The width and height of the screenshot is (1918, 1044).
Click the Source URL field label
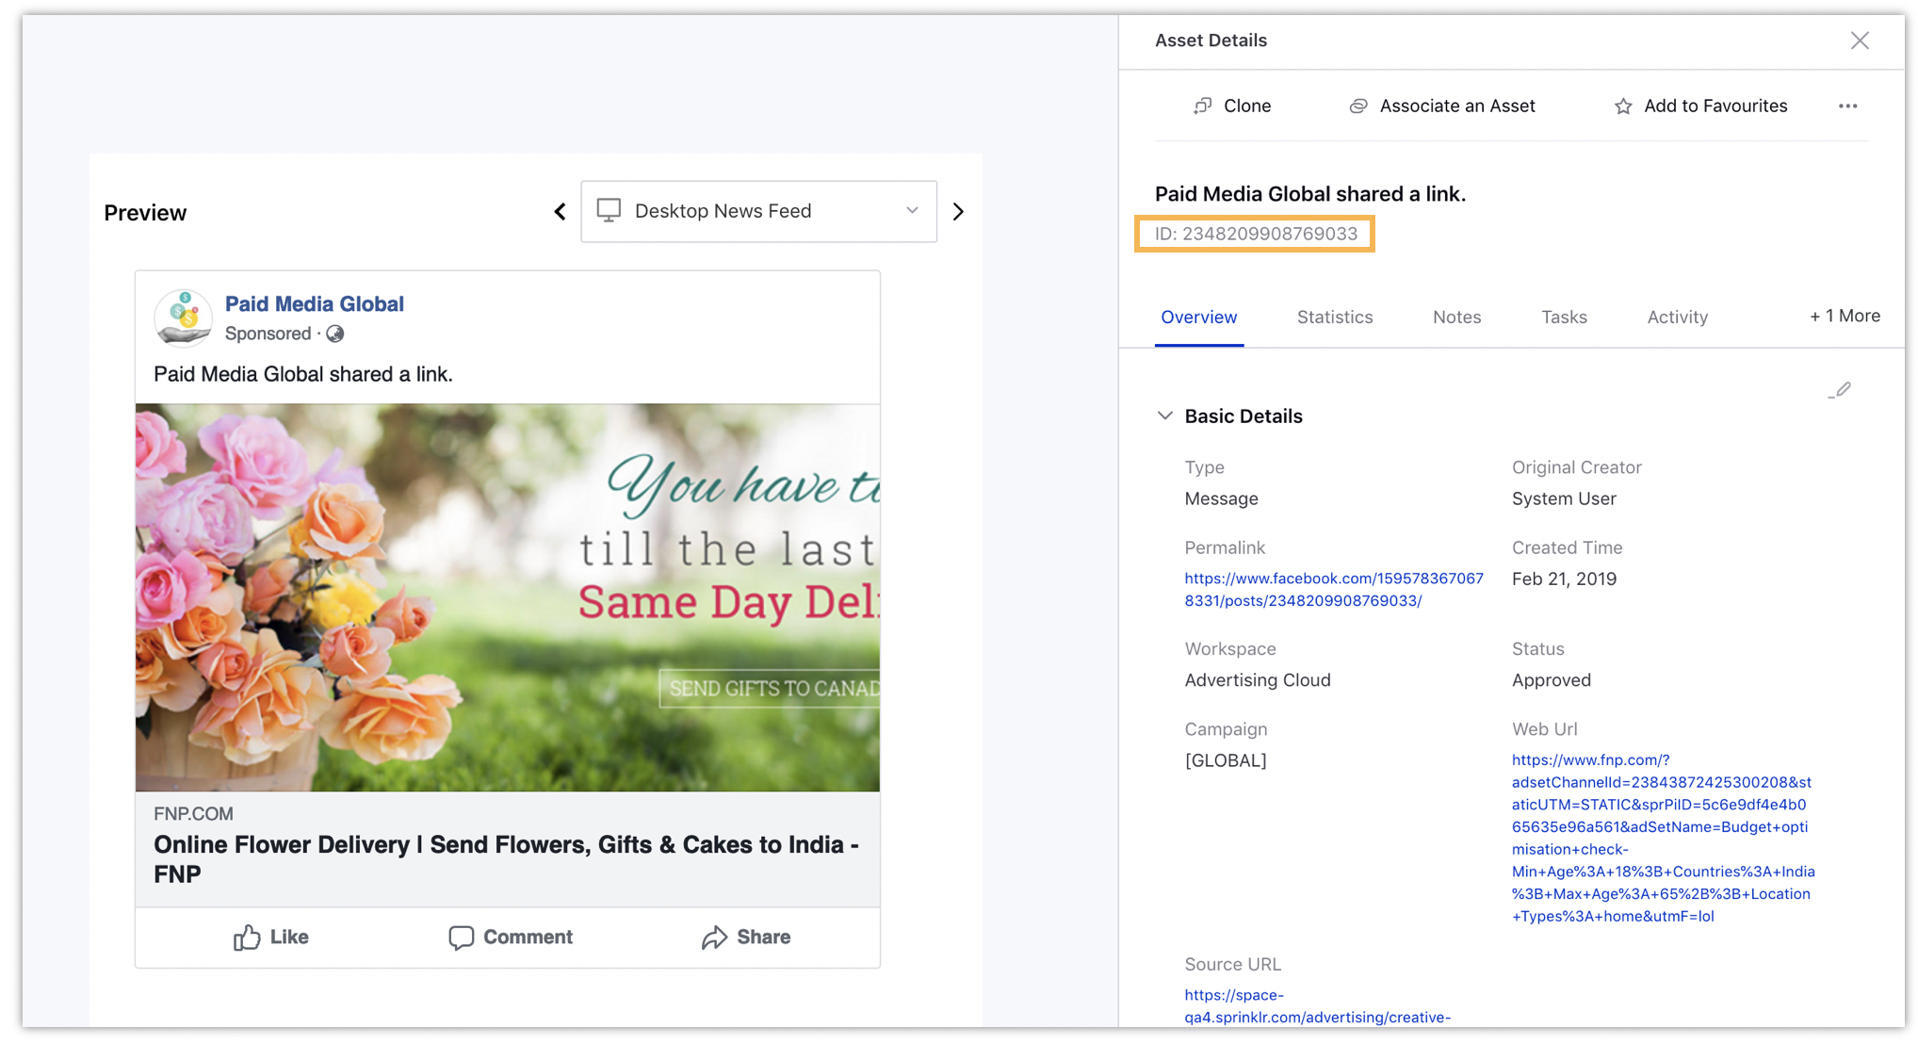[1232, 964]
